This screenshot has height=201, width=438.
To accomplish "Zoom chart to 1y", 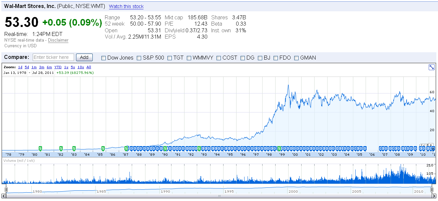I will [66, 67].
